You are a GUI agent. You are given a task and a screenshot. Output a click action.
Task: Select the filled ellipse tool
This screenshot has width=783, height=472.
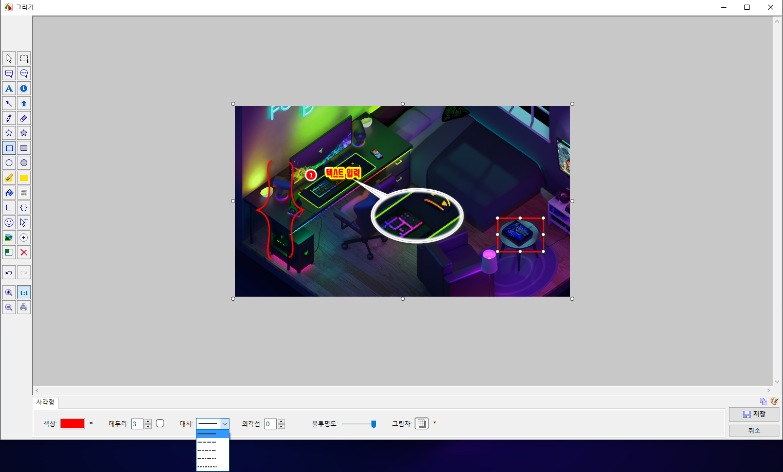coord(24,163)
